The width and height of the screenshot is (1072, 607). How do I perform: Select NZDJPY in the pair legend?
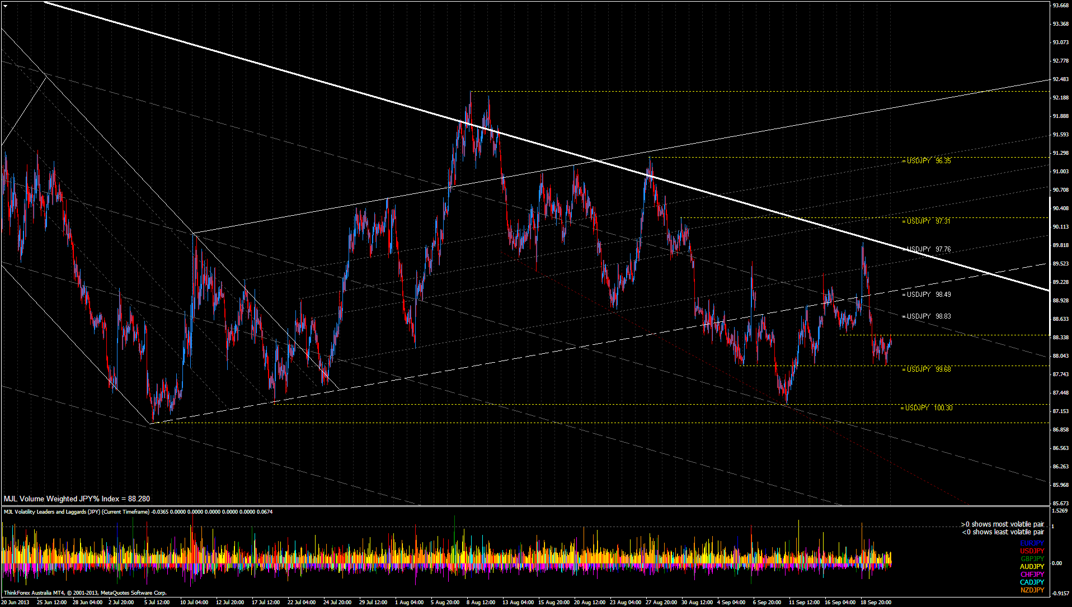coord(1032,590)
